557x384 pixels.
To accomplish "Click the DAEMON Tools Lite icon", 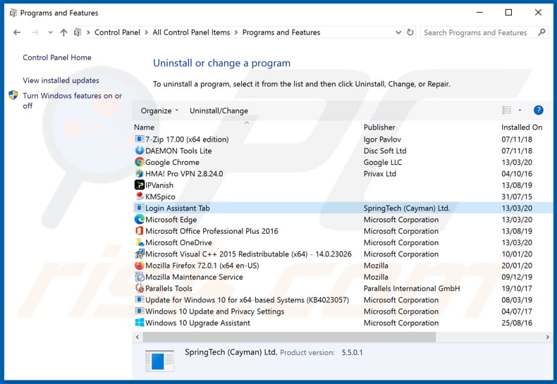I will pyautogui.click(x=140, y=151).
